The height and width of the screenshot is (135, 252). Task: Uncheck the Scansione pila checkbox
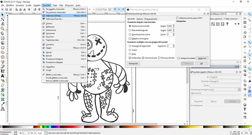pyautogui.click(x=143, y=58)
